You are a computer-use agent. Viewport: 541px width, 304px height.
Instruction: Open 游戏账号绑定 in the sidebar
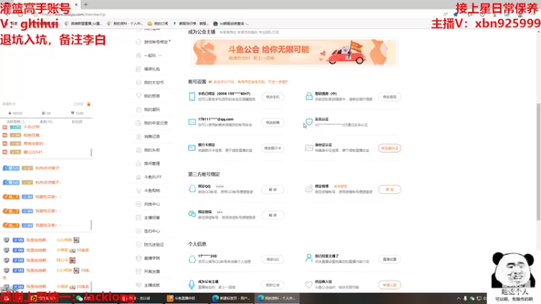(x=156, y=42)
